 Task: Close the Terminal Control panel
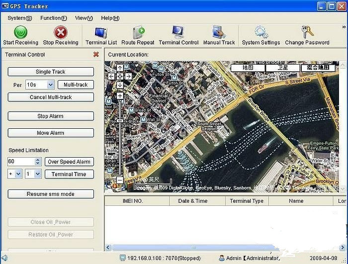click(96, 55)
